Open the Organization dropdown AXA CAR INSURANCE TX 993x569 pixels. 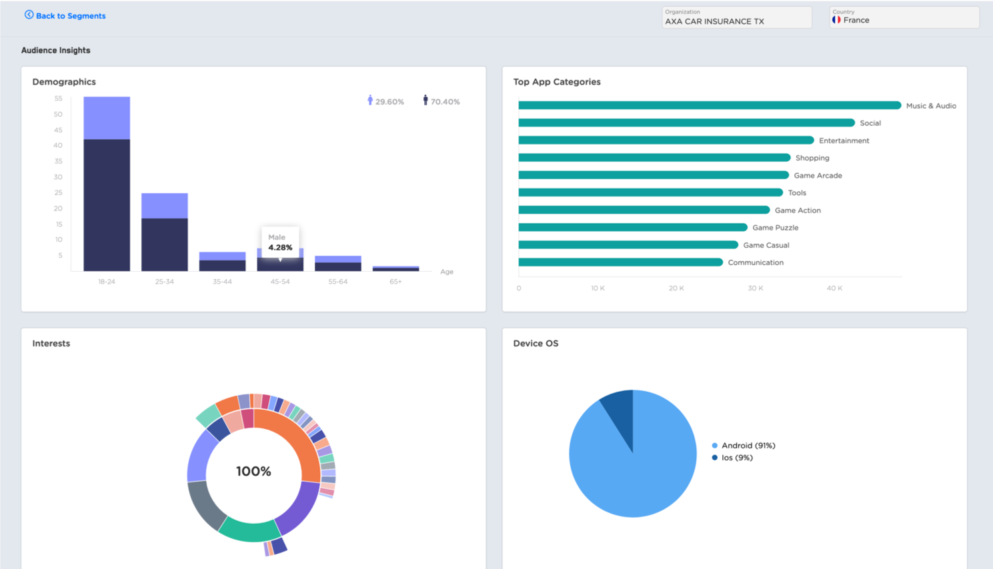pyautogui.click(x=737, y=17)
